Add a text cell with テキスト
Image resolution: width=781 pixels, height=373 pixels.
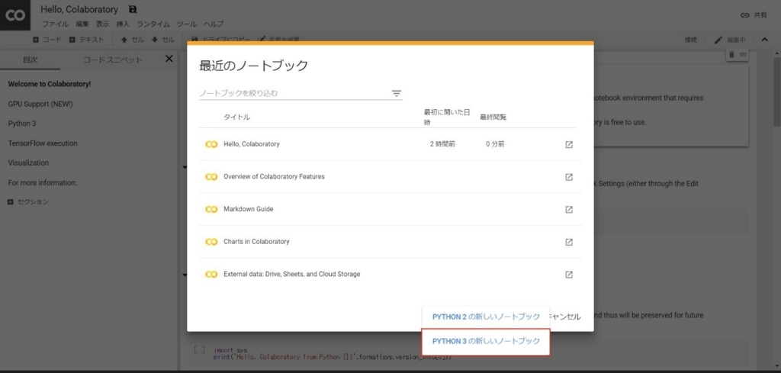point(86,40)
